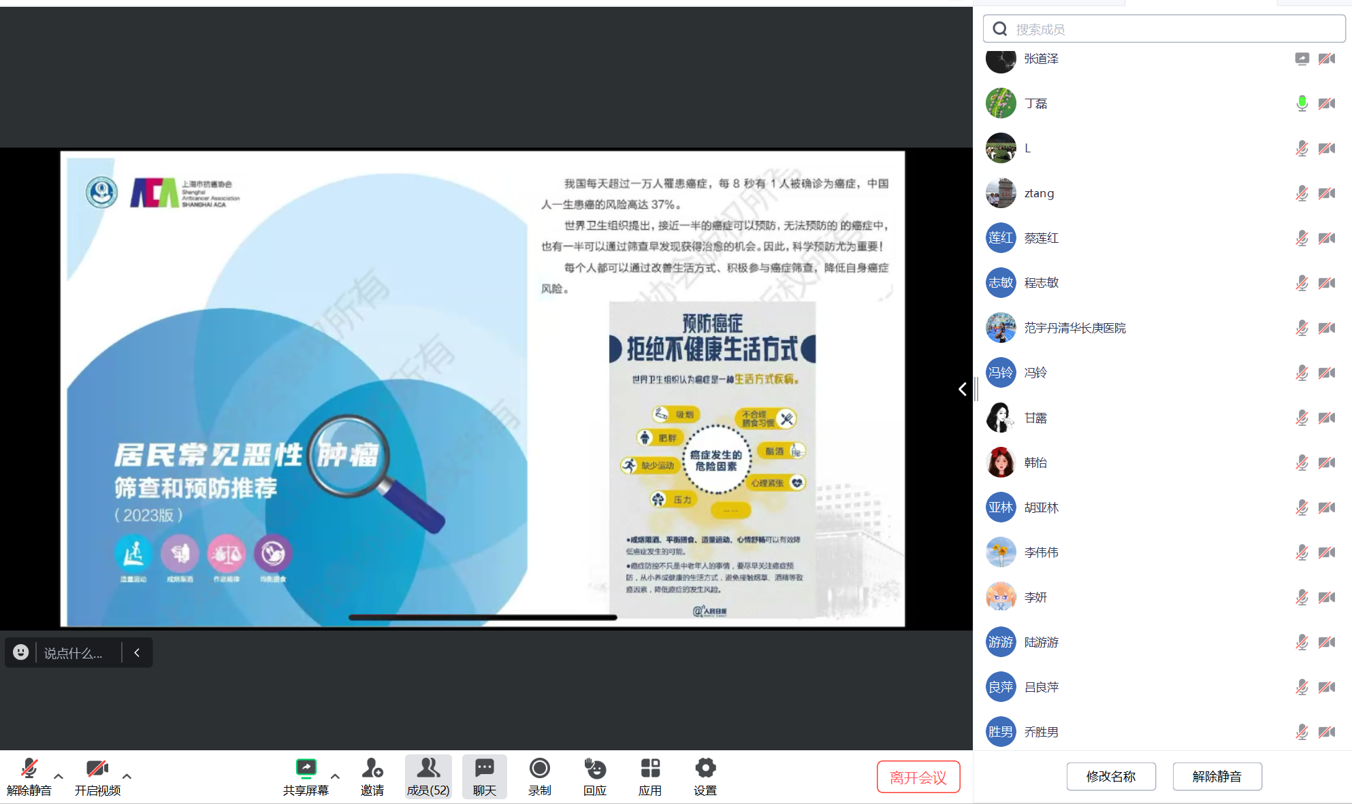Viewport: 1352px width, 804px height.
Task: Click unmute button below member list
Action: [x=1217, y=776]
